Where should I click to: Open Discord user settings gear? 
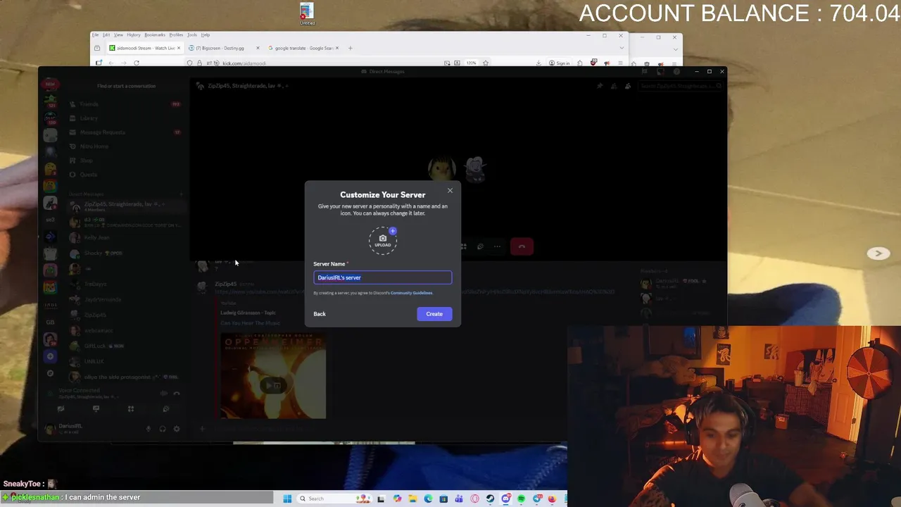click(x=177, y=429)
